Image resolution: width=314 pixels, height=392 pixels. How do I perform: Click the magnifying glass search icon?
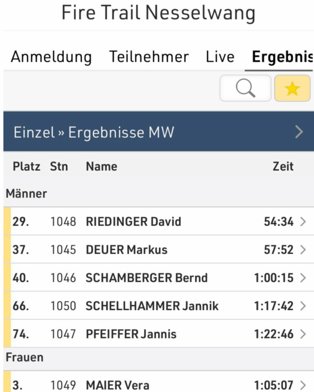(x=245, y=88)
